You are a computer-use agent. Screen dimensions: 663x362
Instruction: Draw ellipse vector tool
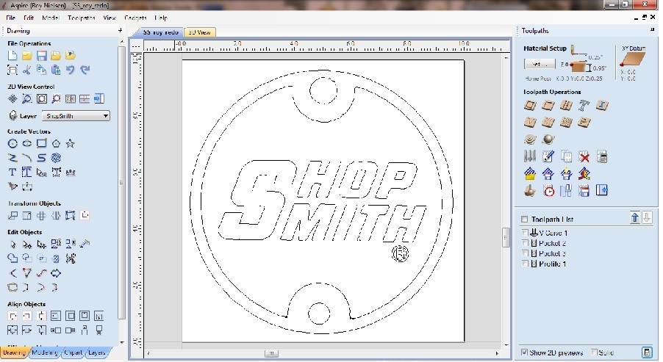[x=26, y=144]
